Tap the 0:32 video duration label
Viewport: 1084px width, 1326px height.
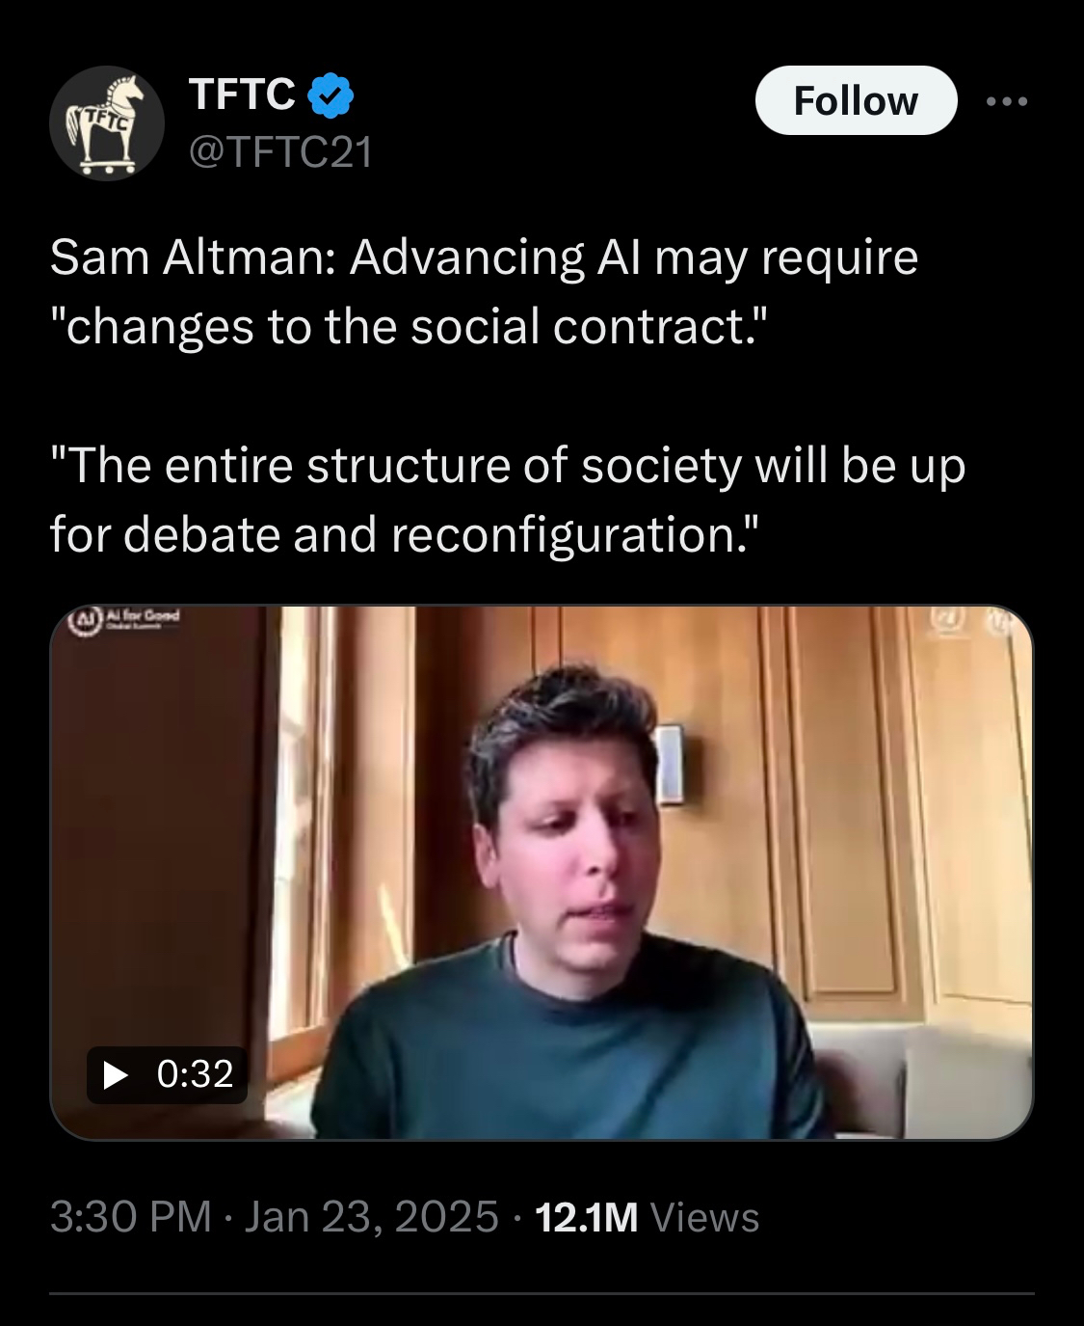195,1074
